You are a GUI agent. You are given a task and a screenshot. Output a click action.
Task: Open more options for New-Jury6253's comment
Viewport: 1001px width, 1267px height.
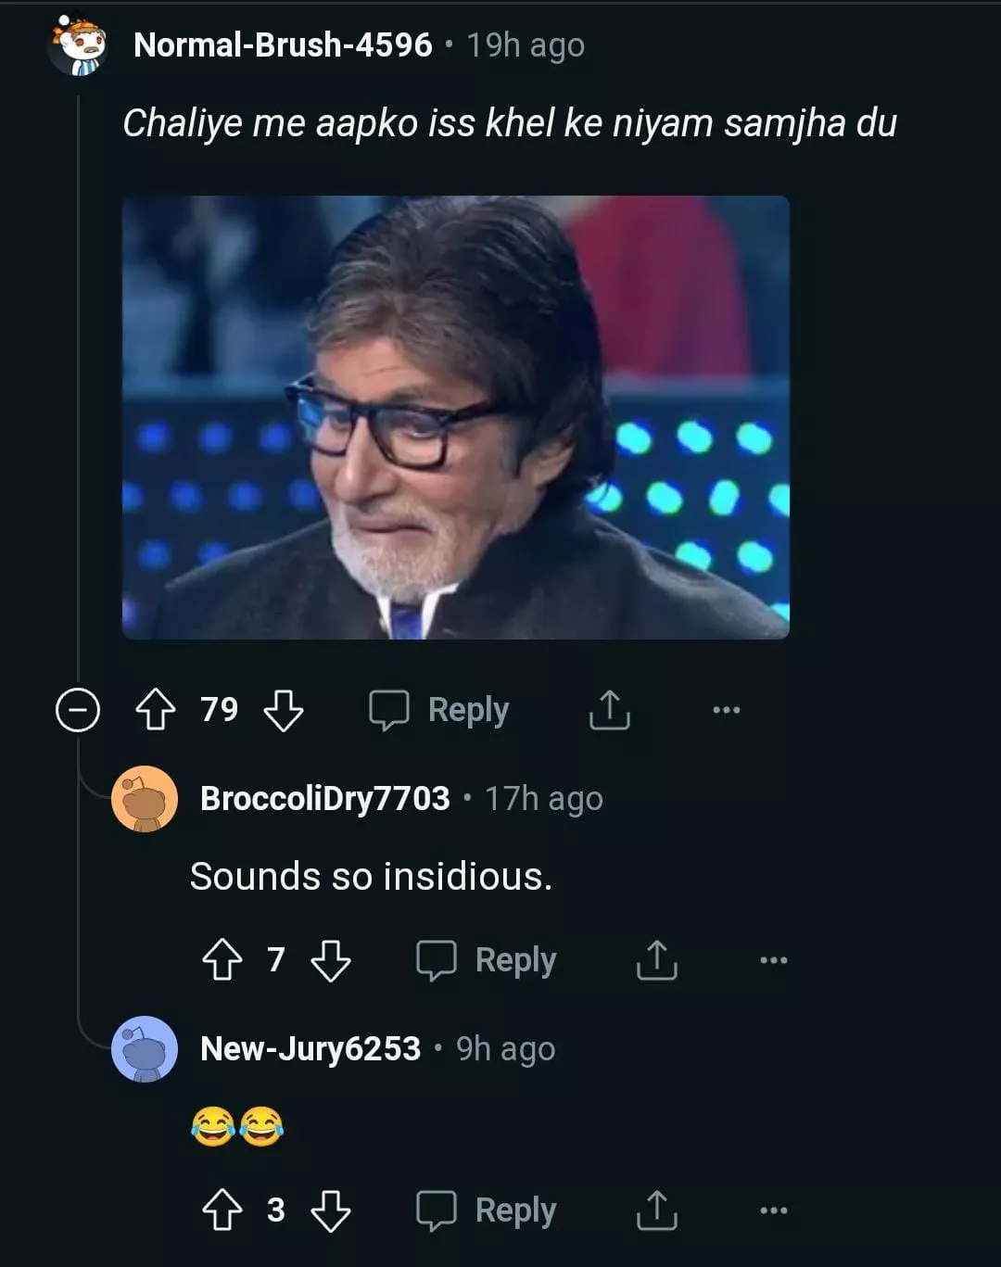(x=773, y=1210)
